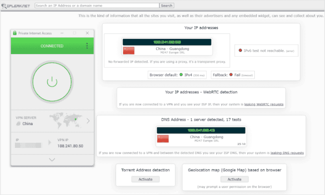
Task: Click the blurred real IP value
Action: click(28, 145)
